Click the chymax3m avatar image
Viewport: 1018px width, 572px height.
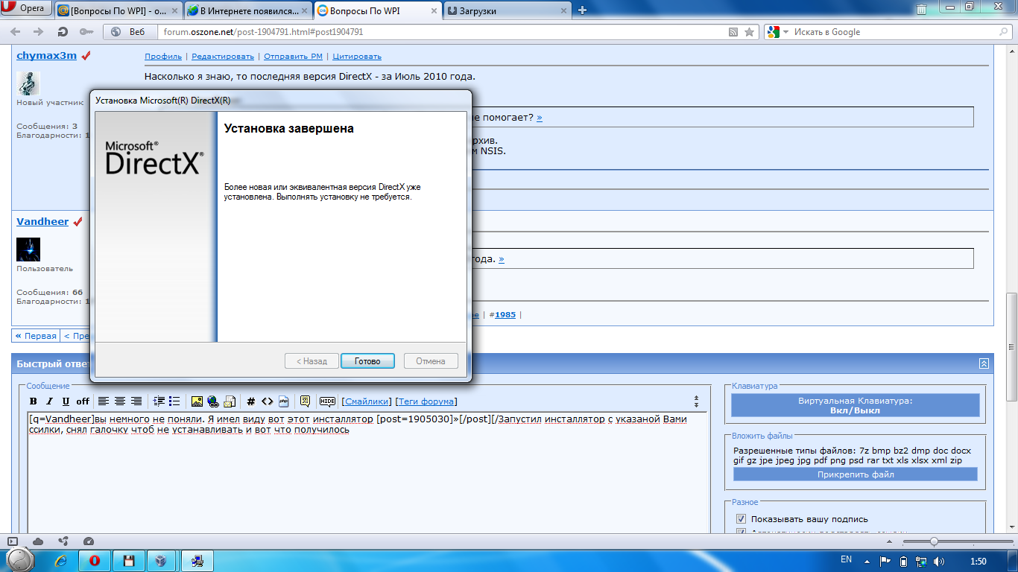pyautogui.click(x=28, y=83)
